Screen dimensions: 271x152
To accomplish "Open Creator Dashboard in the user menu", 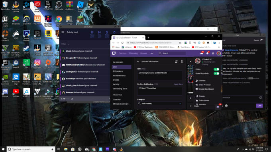I will [204, 89].
